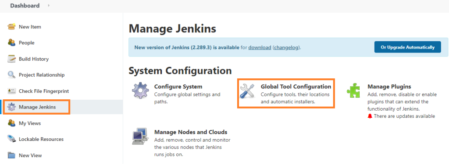Open Global Tool Configuration tools icon
The width and height of the screenshot is (449, 168).
[x=247, y=91]
